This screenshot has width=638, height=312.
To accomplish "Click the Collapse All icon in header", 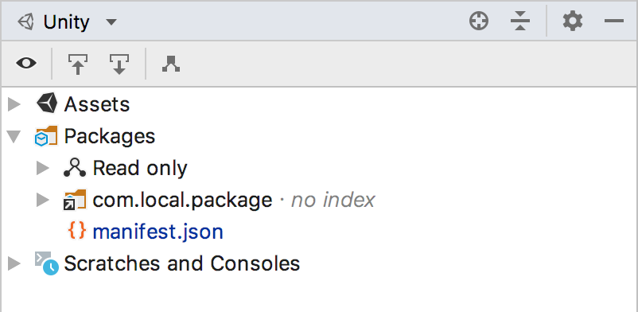I will [520, 21].
